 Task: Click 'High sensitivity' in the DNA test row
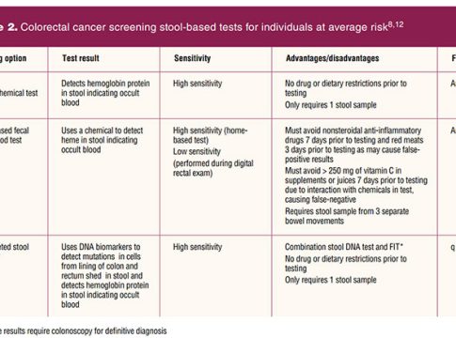[197, 247]
